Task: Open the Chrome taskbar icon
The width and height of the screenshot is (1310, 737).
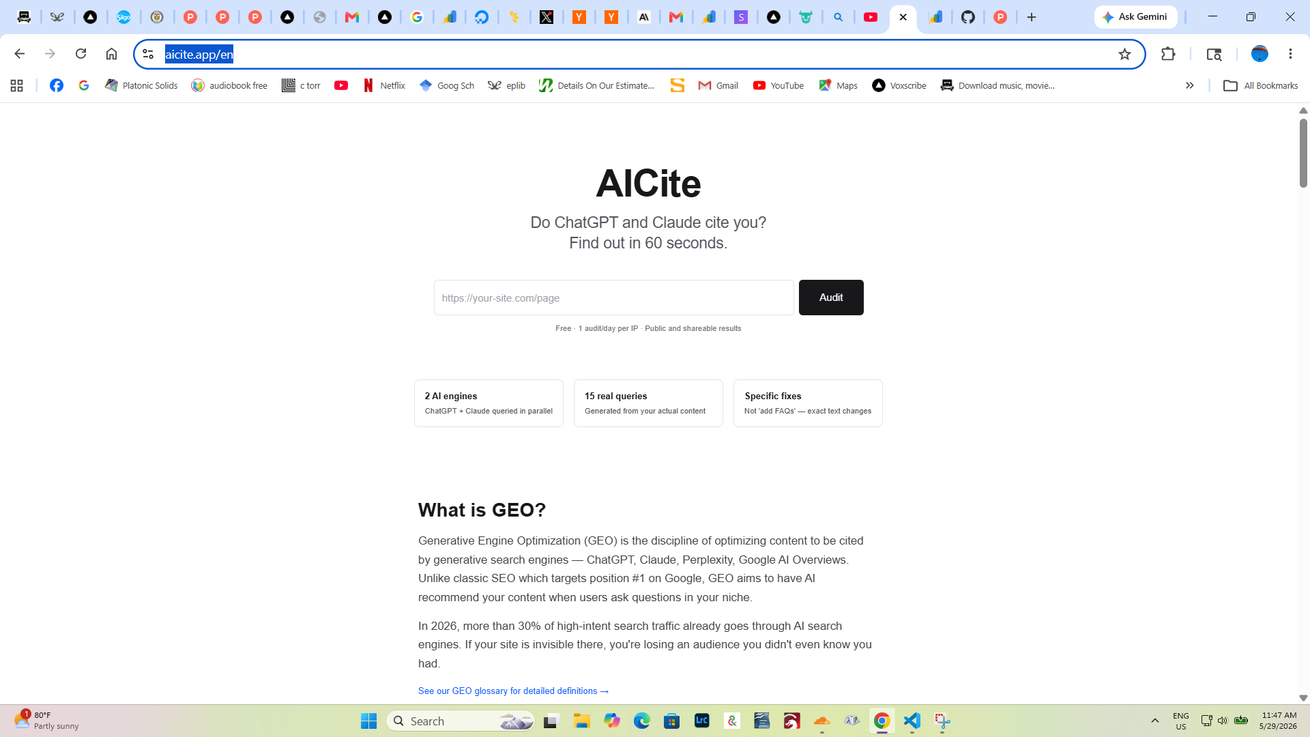Action: pyautogui.click(x=882, y=721)
